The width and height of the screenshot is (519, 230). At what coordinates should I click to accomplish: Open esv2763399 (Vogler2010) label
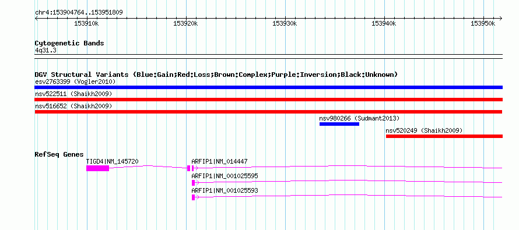75,82
